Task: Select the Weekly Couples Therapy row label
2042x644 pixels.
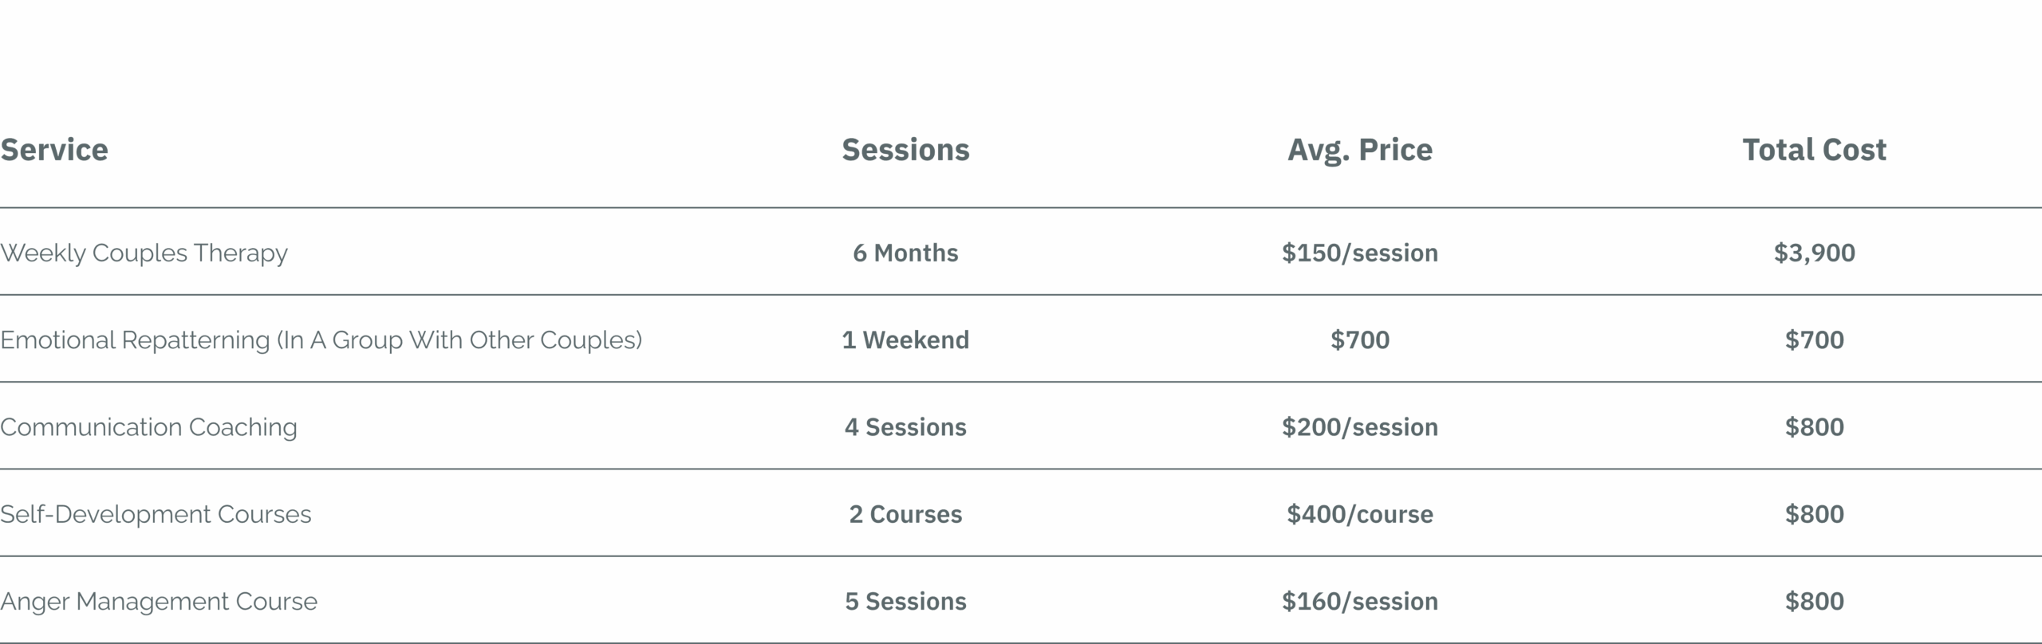Action: pos(144,253)
